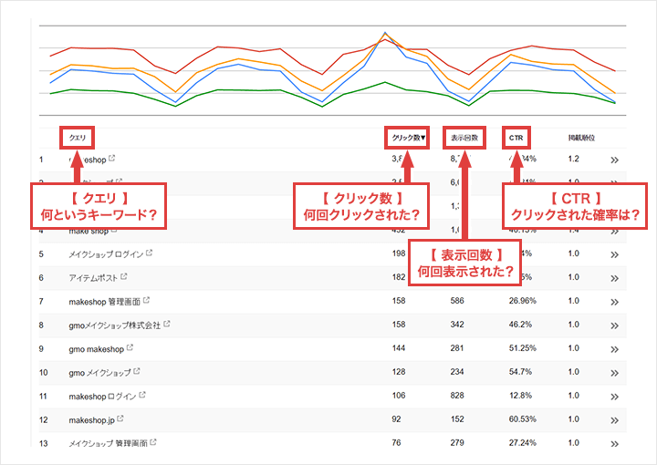Select click count 76
The height and width of the screenshot is (465, 657).
[396, 442]
